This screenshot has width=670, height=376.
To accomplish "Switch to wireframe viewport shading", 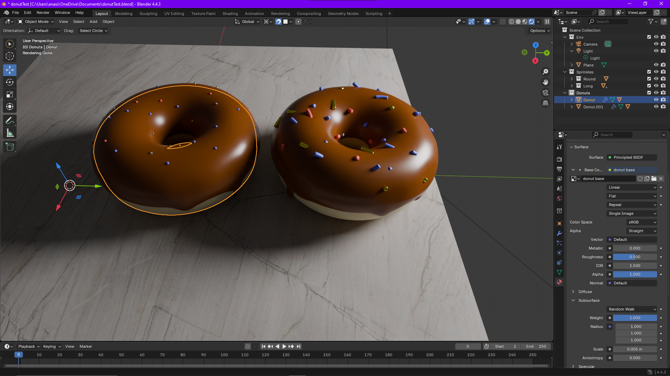I will (x=512, y=22).
